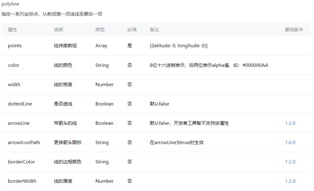The width and height of the screenshot is (314, 191).
Task: Select the arrowLine property name
Action: pos(18,123)
